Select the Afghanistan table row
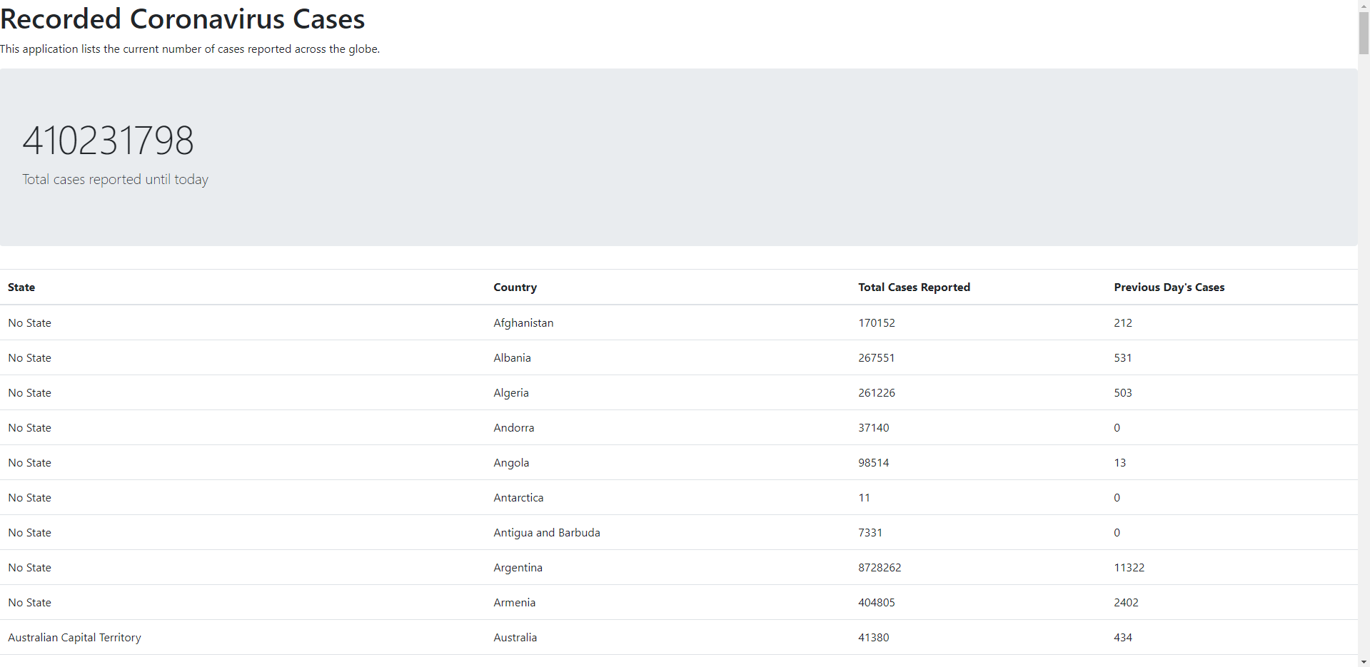1370x667 pixels. point(523,322)
